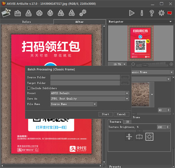The width and height of the screenshot is (175, 168).
Task: Open the Preset dropdown AKVIS Default
Action: [90, 93]
